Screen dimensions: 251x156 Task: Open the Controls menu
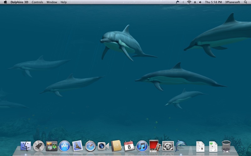click(37, 2)
